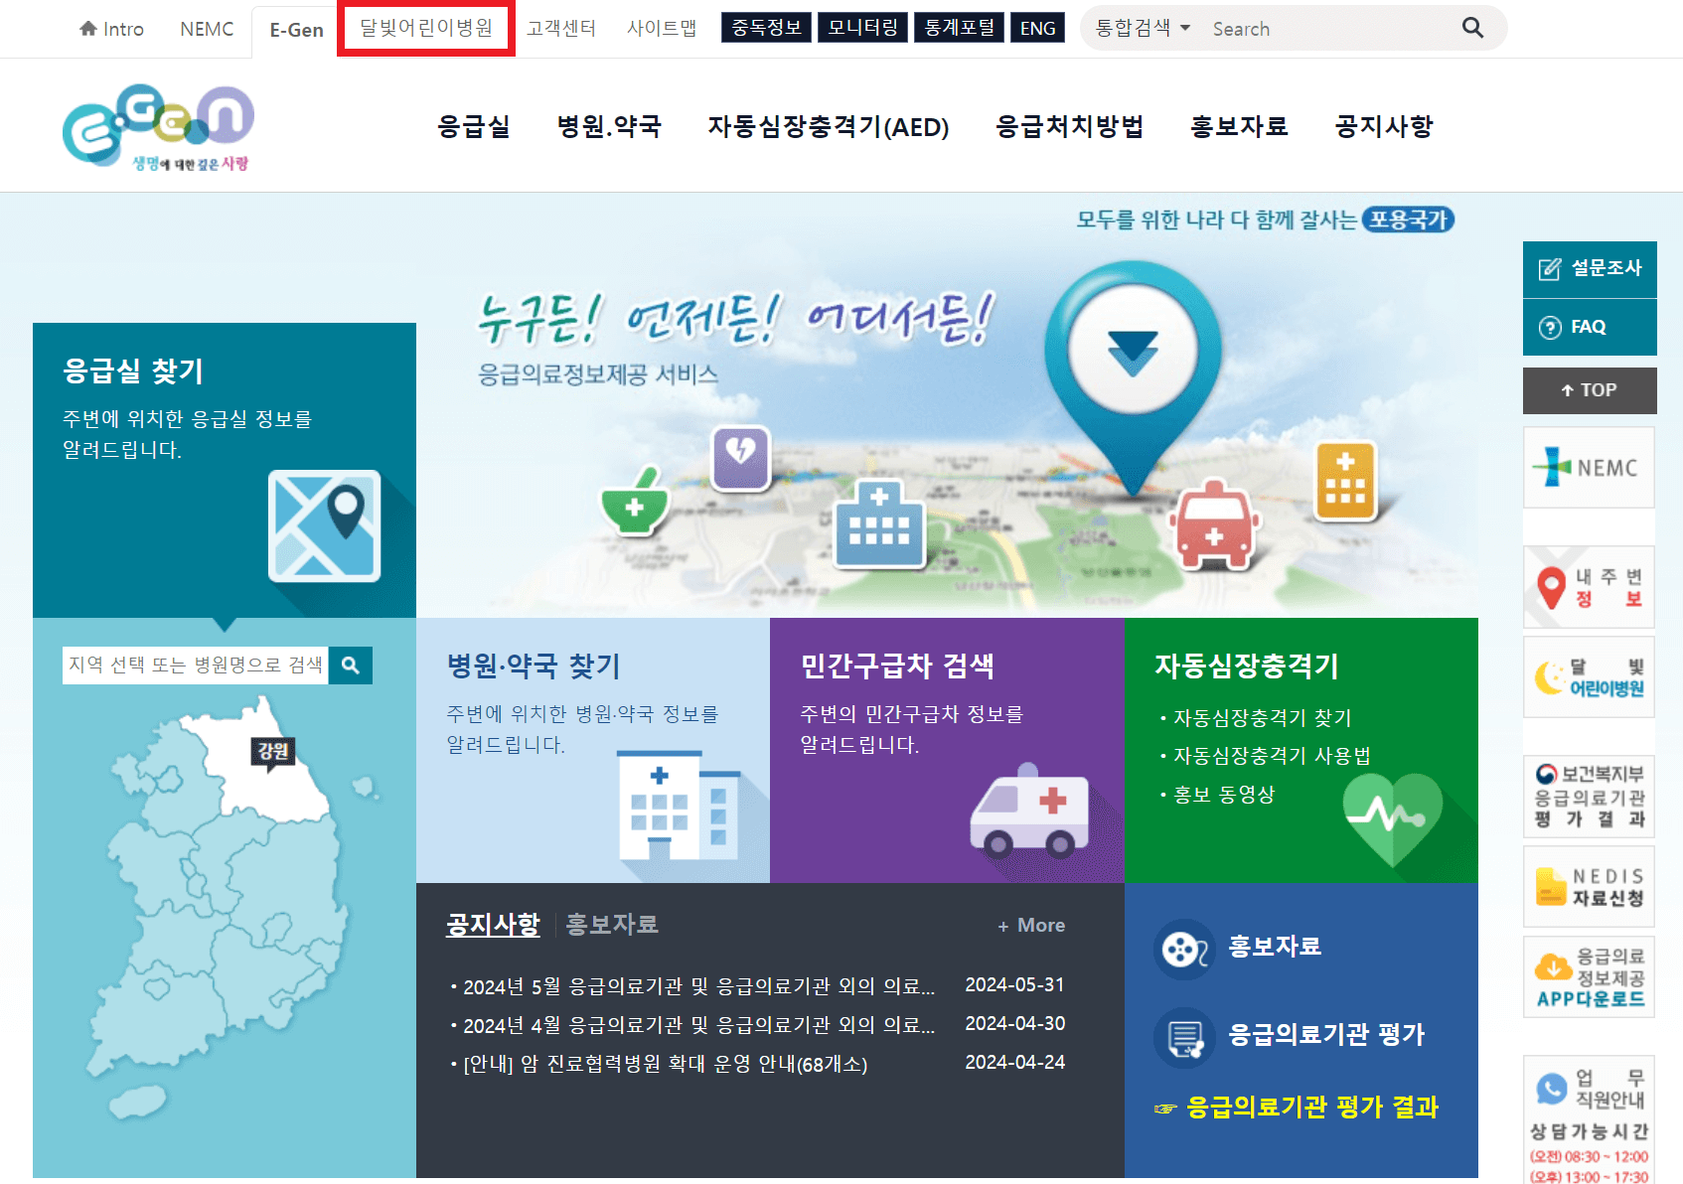Screen dimensions: 1683x1184
Task: Open the E-Gen menu tab
Action: [294, 30]
